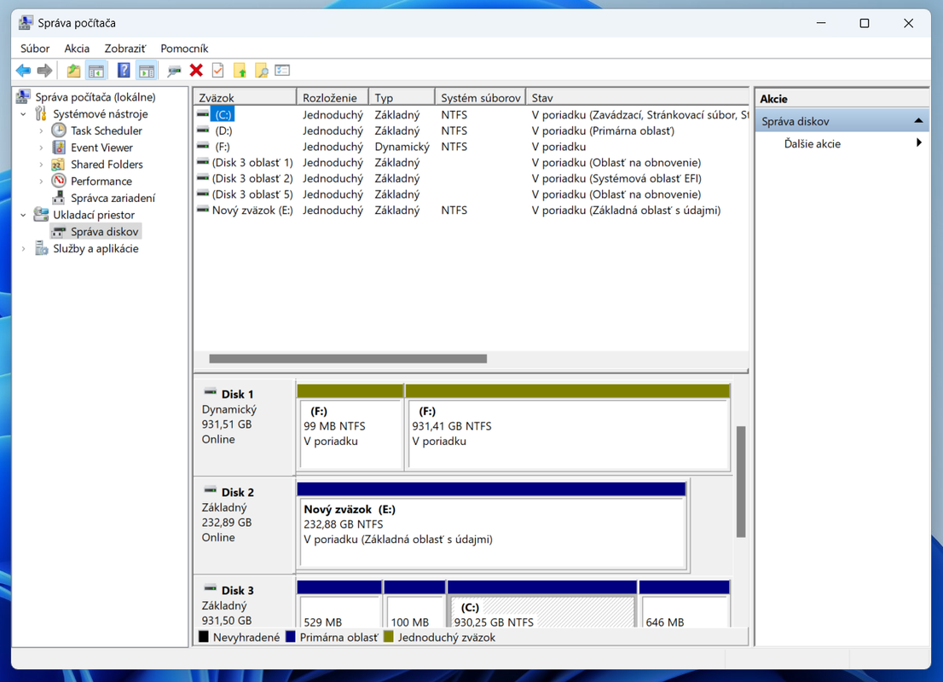Click the horizontal scrollbar in the volume list
Image resolution: width=943 pixels, height=682 pixels.
tap(348, 359)
